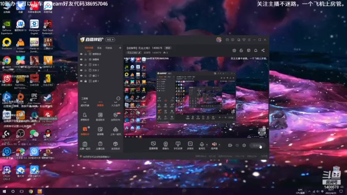Expand the speaker options arrow
The height and width of the screenshot is (195, 347).
[x=219, y=145]
